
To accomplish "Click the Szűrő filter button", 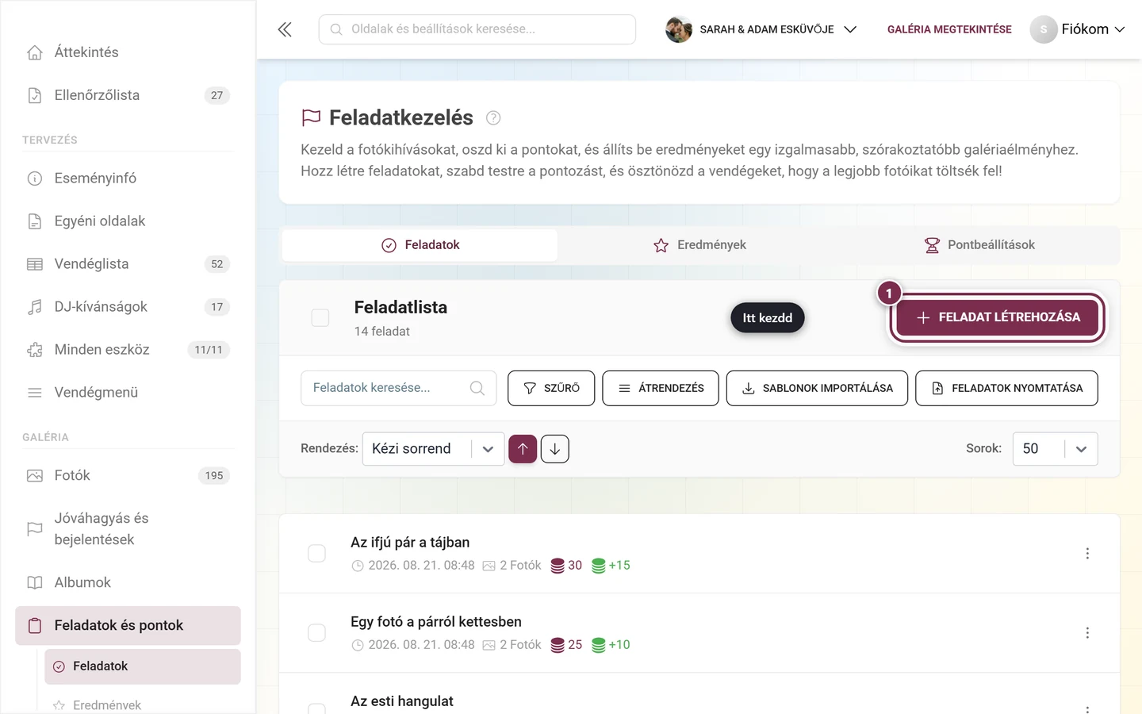I will click(x=551, y=388).
